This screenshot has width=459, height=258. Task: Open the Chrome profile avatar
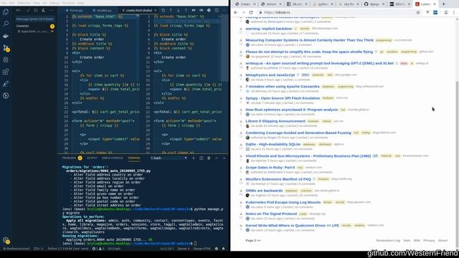pyautogui.click(x=446, y=13)
